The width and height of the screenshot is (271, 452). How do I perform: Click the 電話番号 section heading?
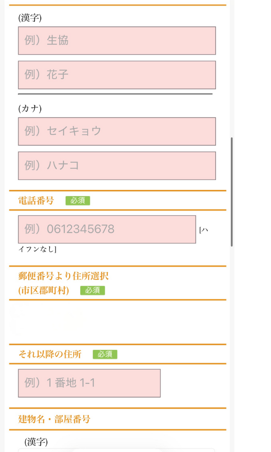point(36,201)
